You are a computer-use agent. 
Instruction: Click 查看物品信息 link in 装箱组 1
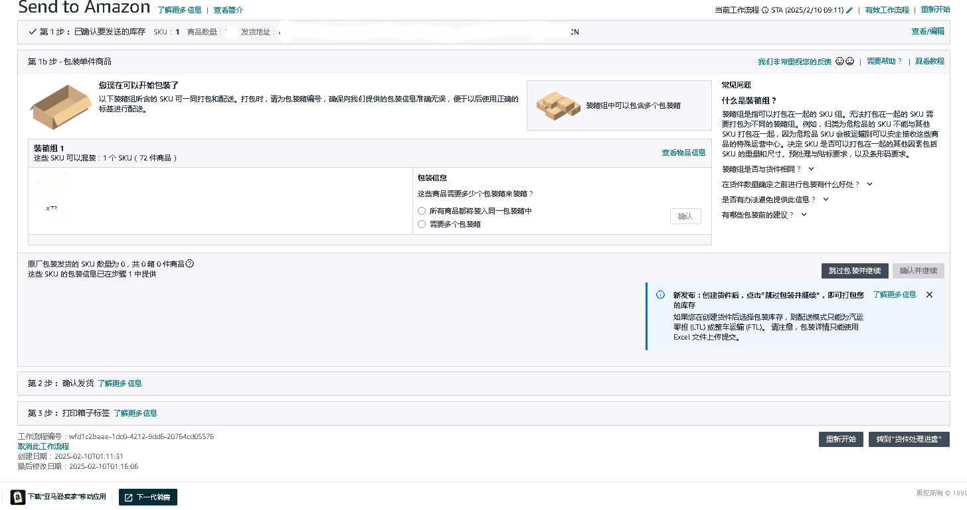[683, 153]
